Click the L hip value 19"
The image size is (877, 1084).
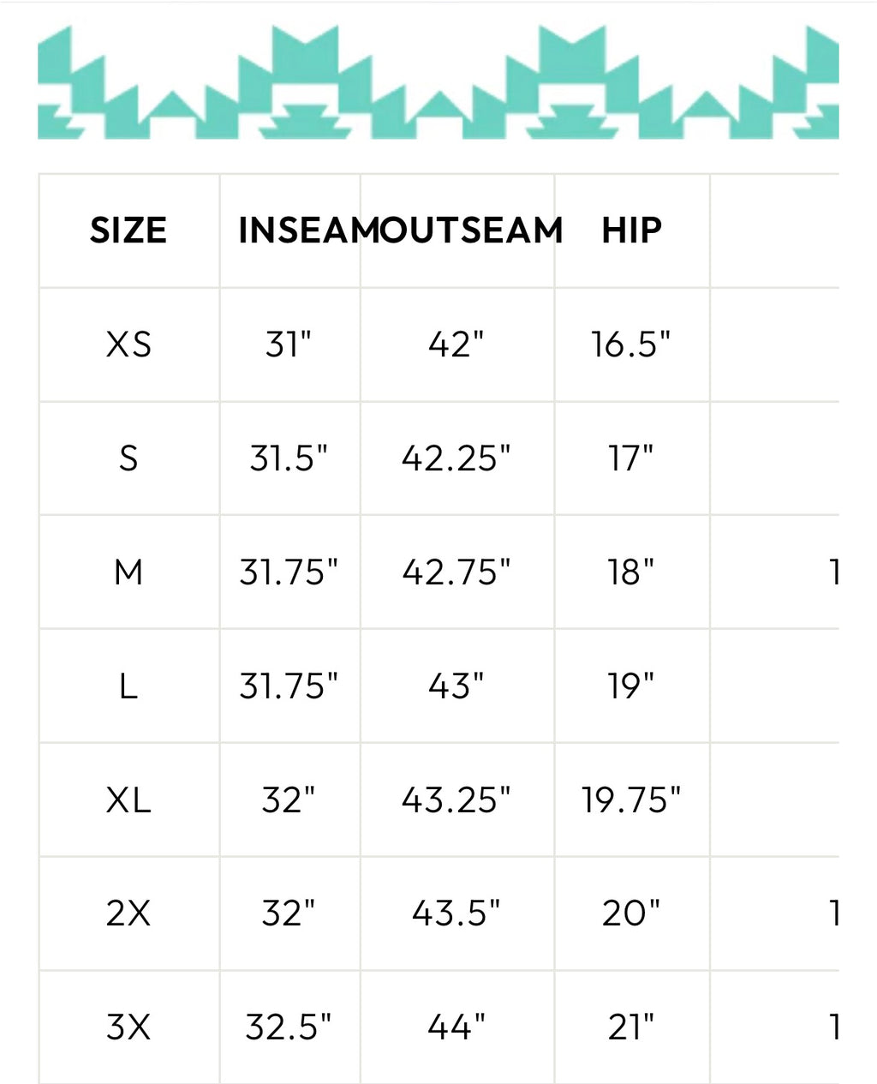coord(631,686)
